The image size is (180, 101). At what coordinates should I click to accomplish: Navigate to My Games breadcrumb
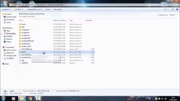pyautogui.click(x=41, y=5)
